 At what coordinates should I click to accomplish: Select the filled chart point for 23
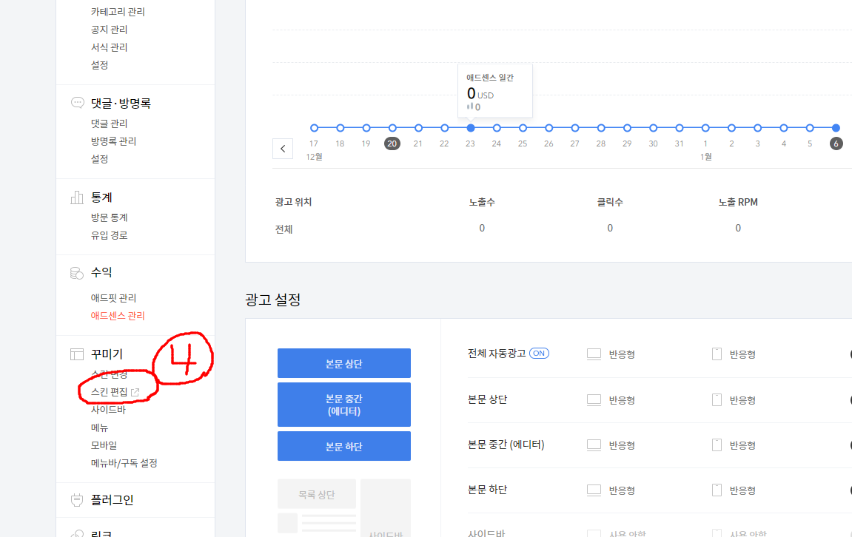click(471, 128)
